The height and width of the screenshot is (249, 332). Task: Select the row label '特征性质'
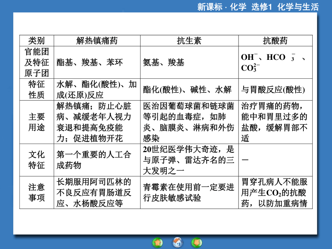pos(37,90)
